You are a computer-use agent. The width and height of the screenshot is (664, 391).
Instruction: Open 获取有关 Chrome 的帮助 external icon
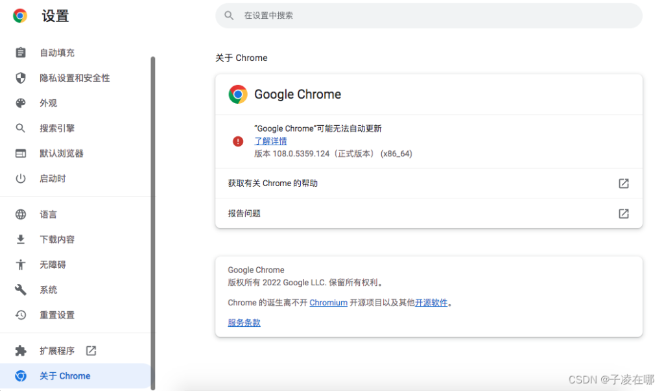tap(623, 184)
